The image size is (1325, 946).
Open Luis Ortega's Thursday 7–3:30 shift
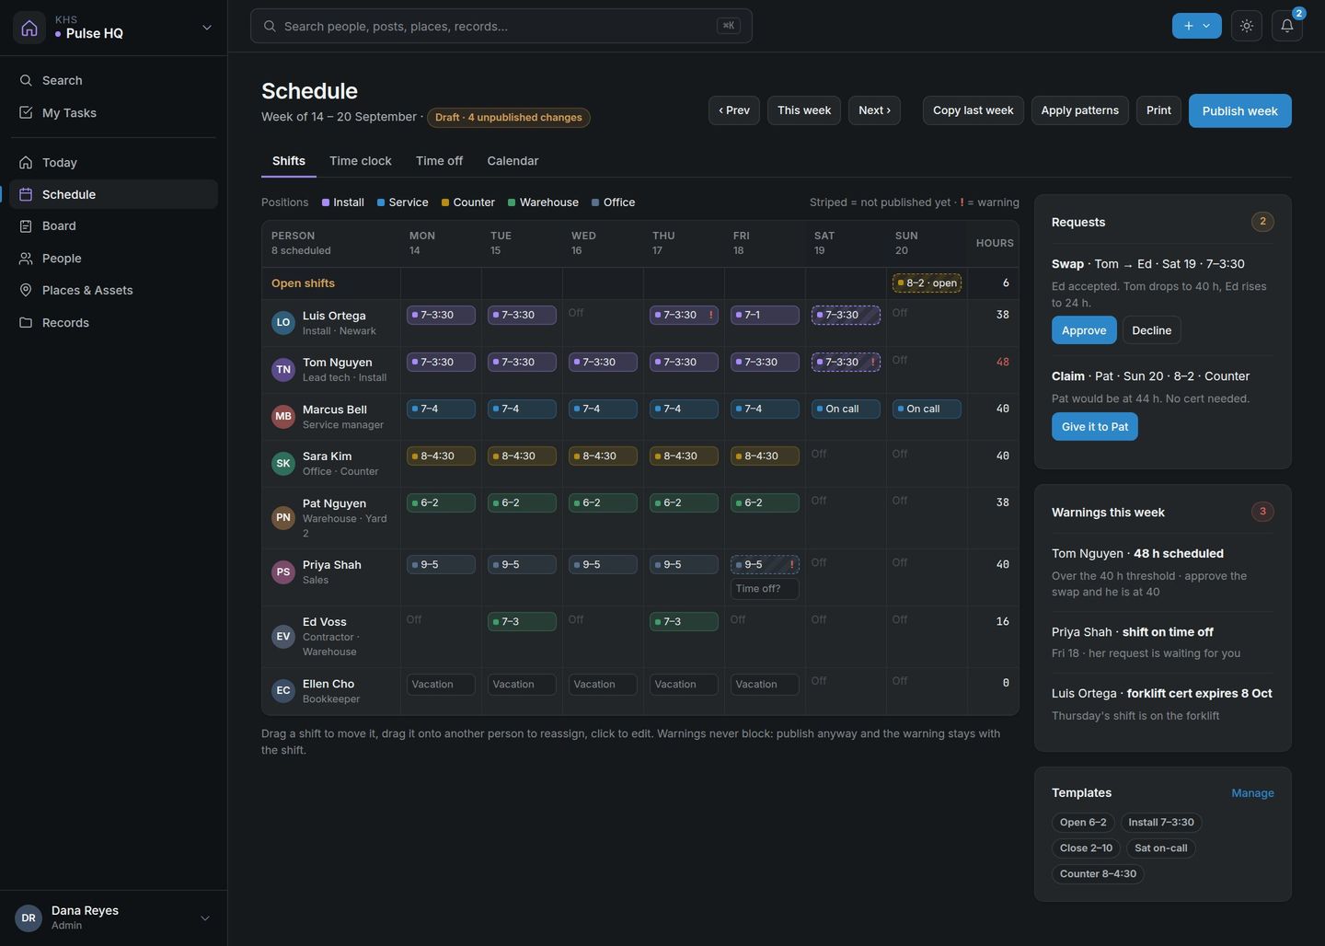point(684,315)
